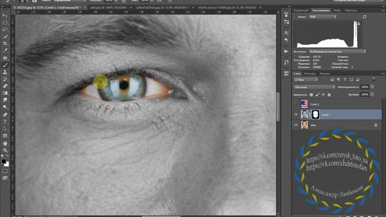The height and width of the screenshot is (217, 386).
Task: Open the Histogram panel options menu
Action: pyautogui.click(x=383, y=11)
